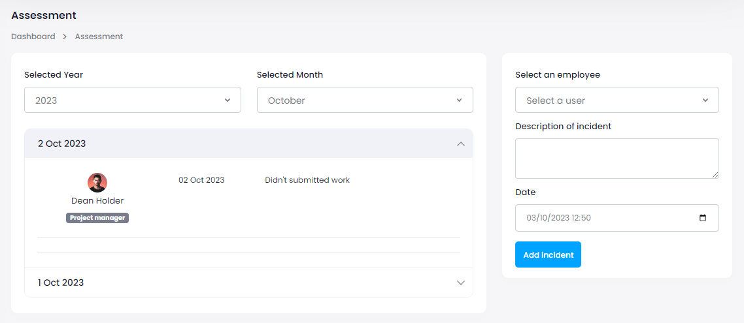
Task: Select the Dean Holder name text
Action: [97, 201]
